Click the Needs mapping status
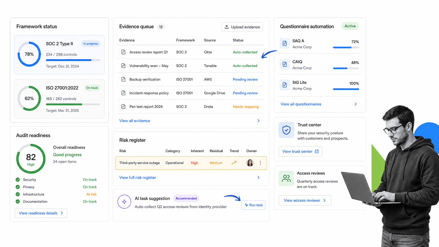This screenshot has height=247, width=439. pos(246,107)
